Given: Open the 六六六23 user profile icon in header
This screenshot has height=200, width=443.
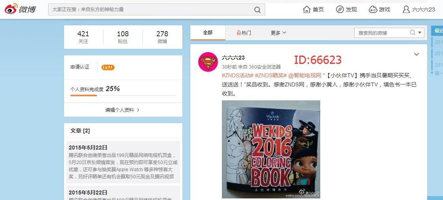Looking at the screenshot, I should click(x=406, y=9).
